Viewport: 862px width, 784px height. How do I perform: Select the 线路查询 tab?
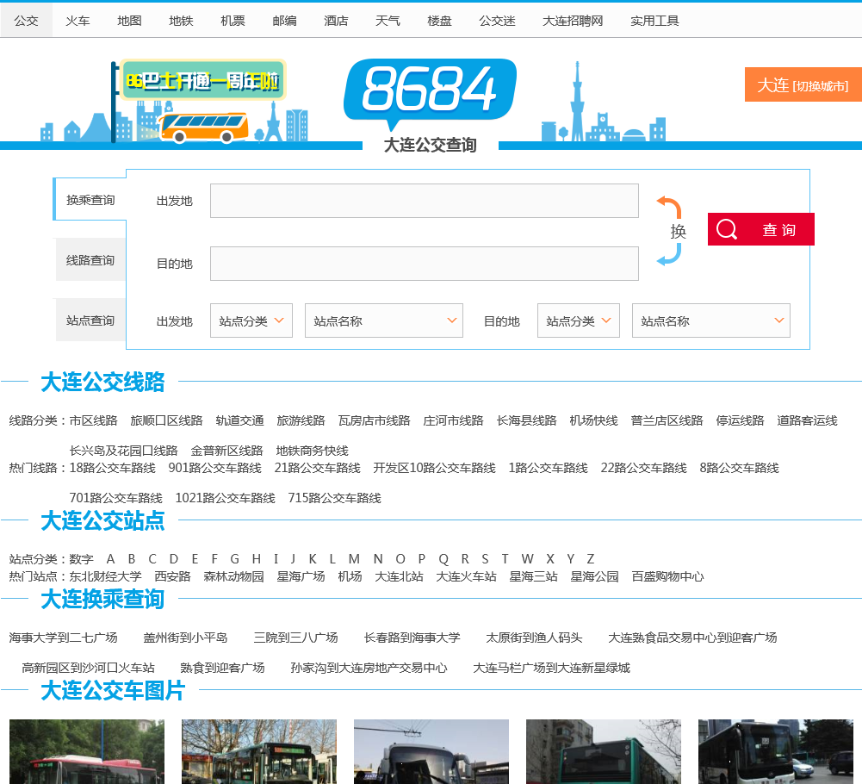tap(90, 260)
